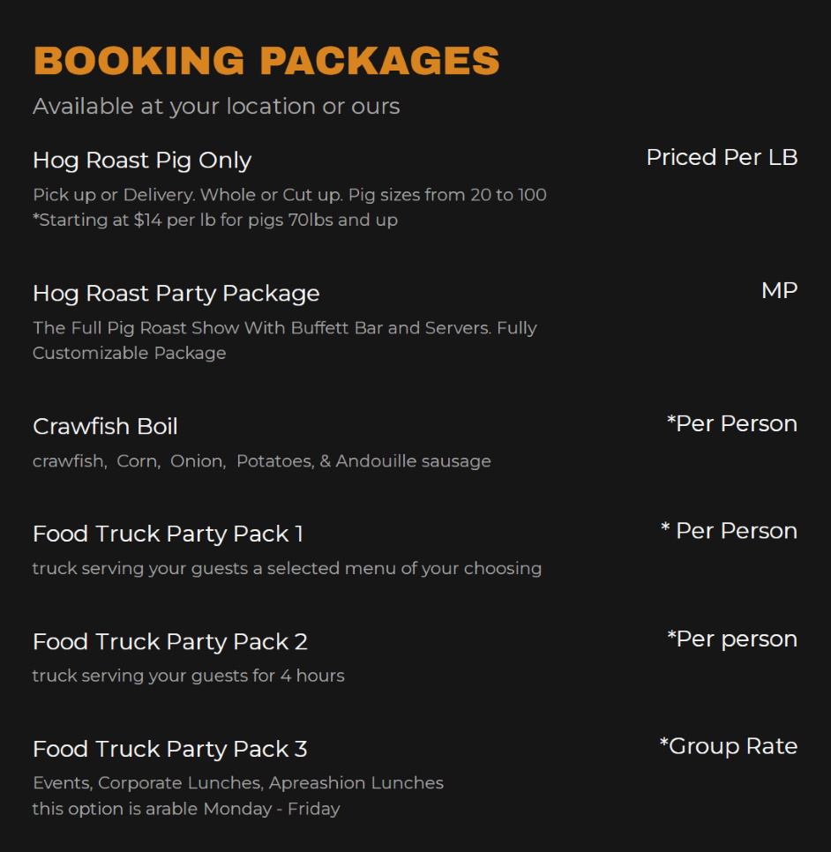This screenshot has height=852, width=831.
Task: Click the crawfish, corn, onion ingredients line
Action: tap(261, 461)
